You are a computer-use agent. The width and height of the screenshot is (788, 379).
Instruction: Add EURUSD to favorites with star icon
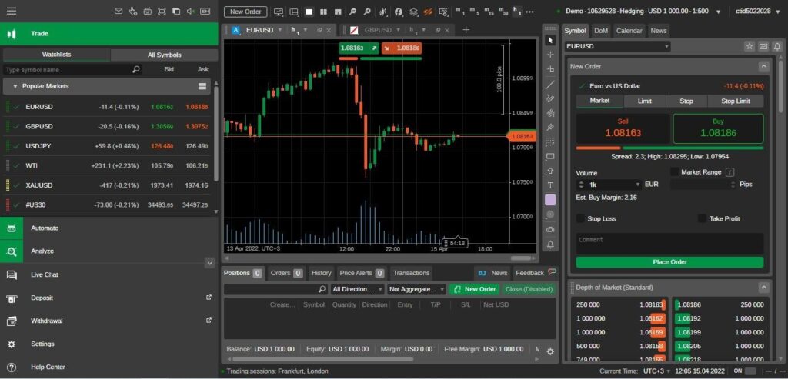click(x=750, y=46)
